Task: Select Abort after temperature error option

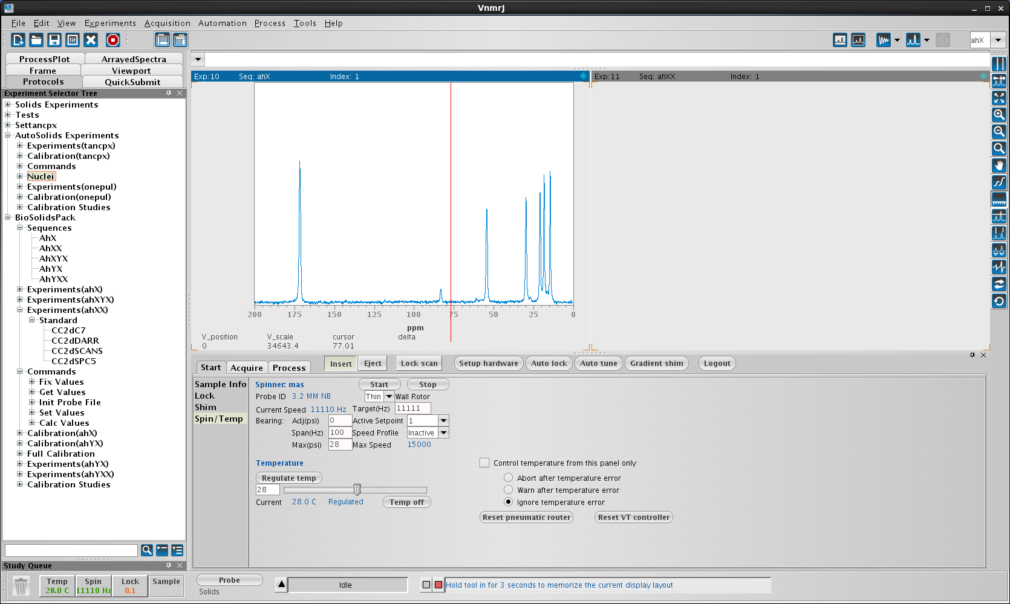Action: (x=509, y=478)
